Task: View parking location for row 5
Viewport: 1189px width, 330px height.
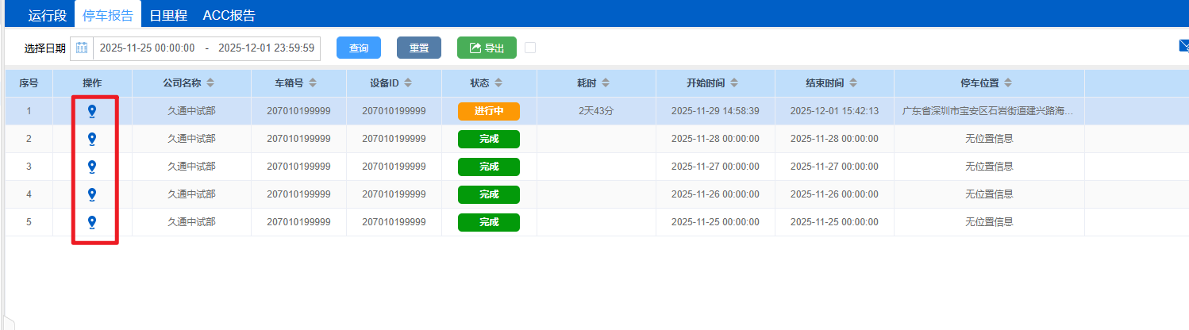Action: [92, 222]
